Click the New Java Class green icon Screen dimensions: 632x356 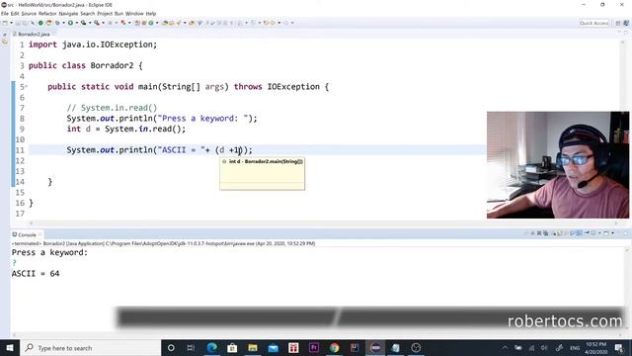tap(151, 23)
